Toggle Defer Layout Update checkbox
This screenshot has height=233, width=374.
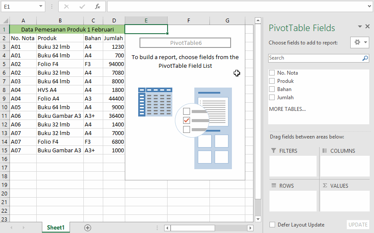[272, 225]
